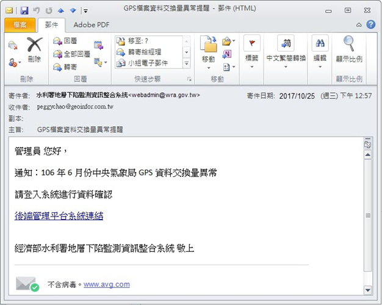Open the www.avg.com link
The height and width of the screenshot is (305, 382).
pos(106,284)
